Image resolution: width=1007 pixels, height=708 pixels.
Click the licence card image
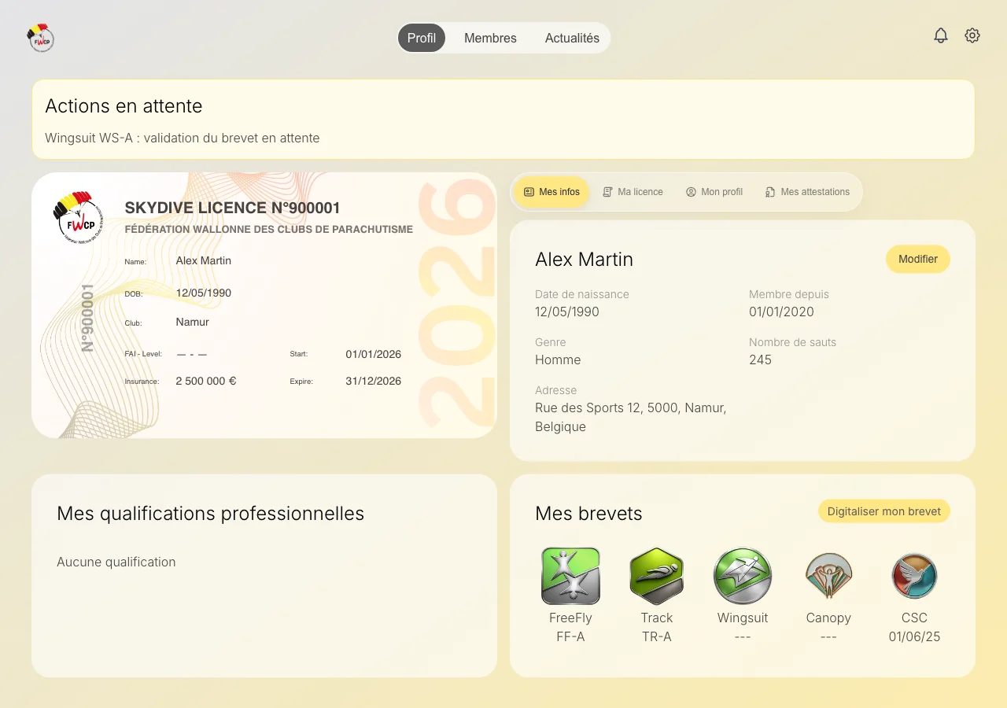[264, 305]
